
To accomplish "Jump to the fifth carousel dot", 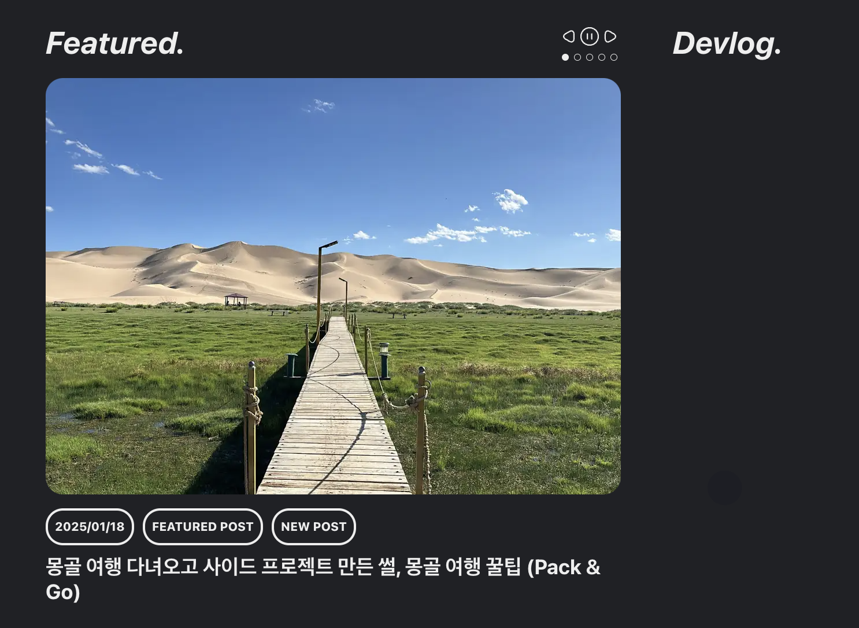I will pos(614,57).
